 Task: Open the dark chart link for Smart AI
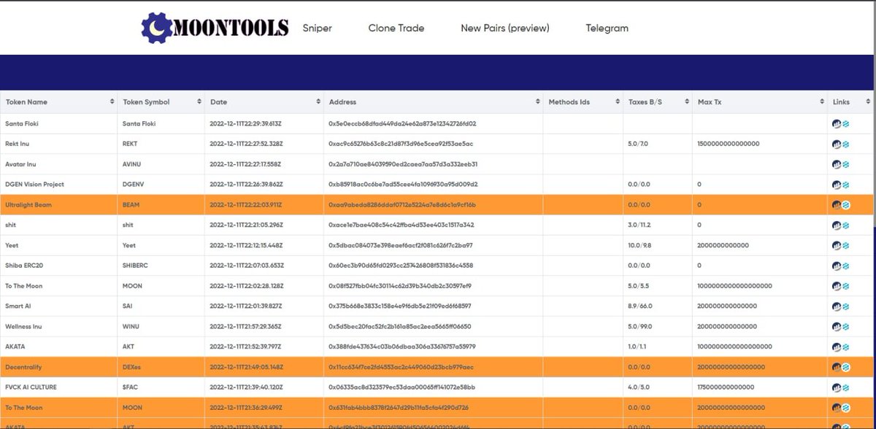point(837,306)
